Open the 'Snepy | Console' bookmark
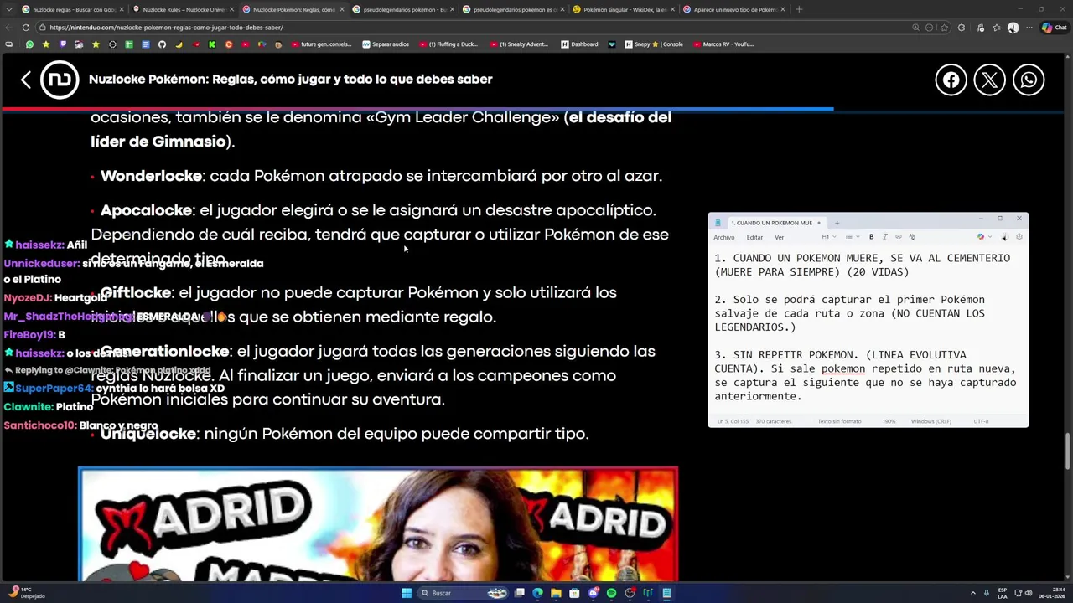 [x=654, y=44]
